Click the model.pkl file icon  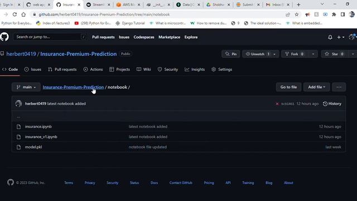[x=18, y=147]
